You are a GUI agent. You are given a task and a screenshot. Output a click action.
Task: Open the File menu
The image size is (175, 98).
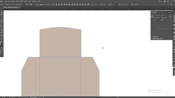[6, 1]
